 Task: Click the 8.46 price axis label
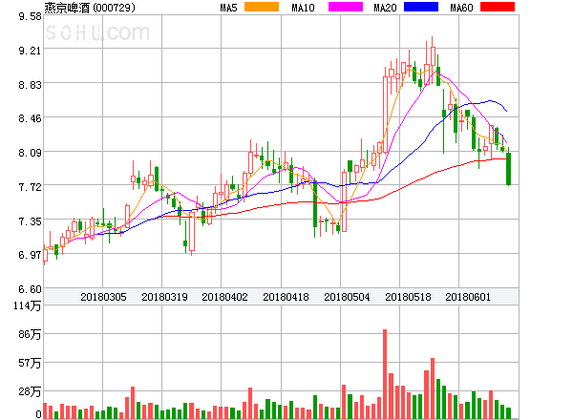(30, 118)
